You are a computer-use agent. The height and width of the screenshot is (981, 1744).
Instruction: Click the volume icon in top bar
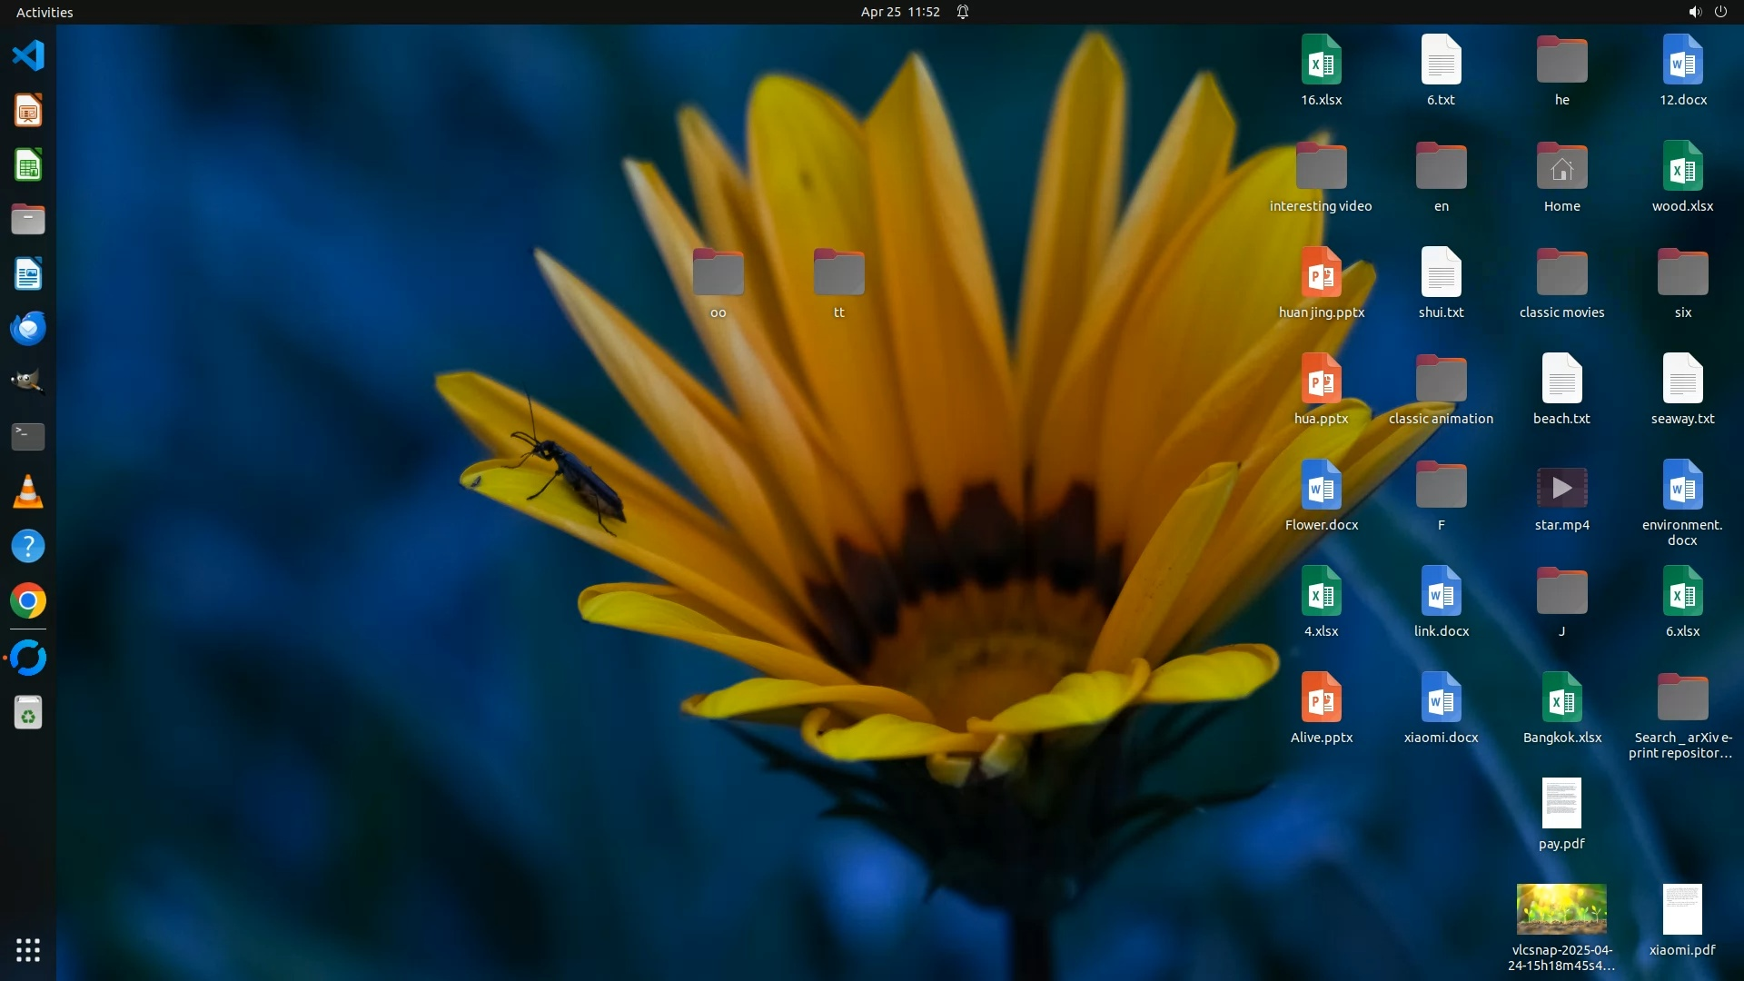click(x=1694, y=12)
